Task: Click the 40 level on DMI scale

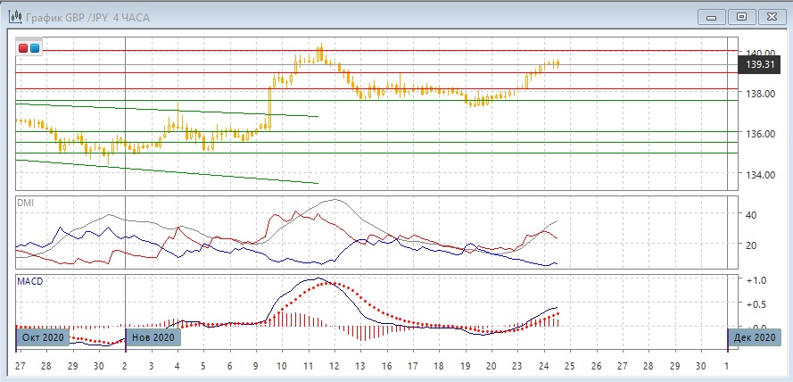Action: [752, 215]
